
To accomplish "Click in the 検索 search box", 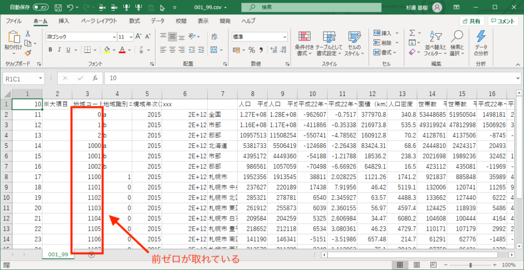I will coord(311,7).
